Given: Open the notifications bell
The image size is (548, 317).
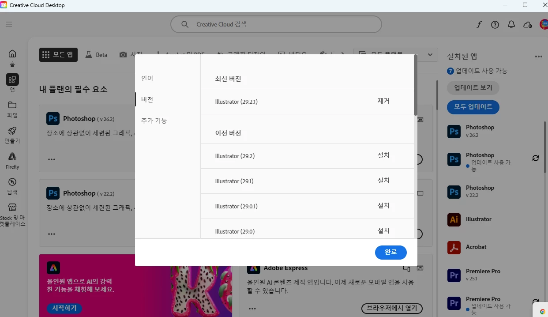Looking at the screenshot, I should (x=511, y=25).
